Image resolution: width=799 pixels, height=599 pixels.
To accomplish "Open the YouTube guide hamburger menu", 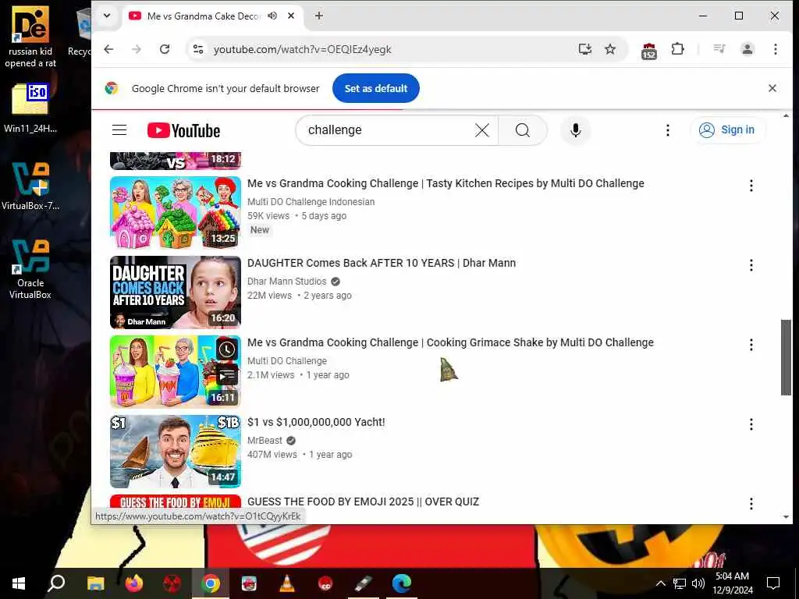I will pyautogui.click(x=119, y=130).
